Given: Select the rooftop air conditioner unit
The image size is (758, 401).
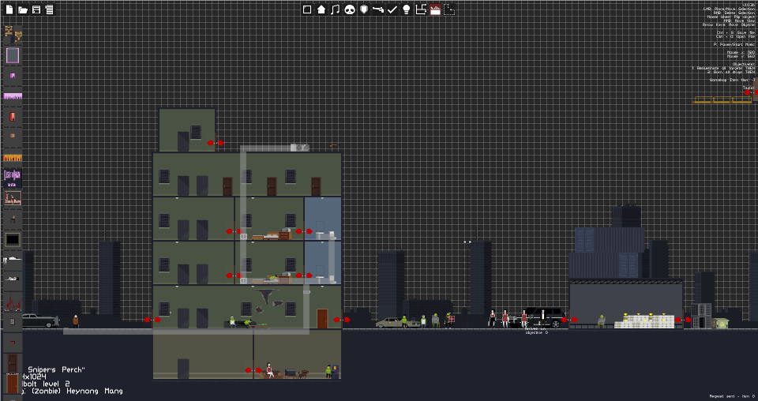Looking at the screenshot, I should tap(299, 148).
